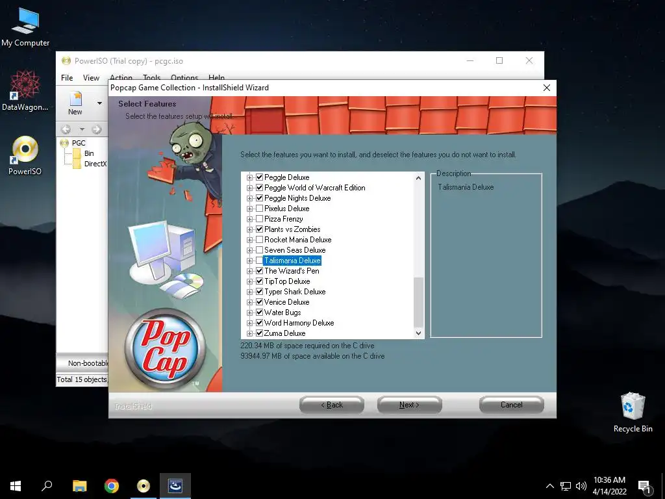This screenshot has width=665, height=499.
Task: Check the Talismania Deluxe checkbox
Action: pyautogui.click(x=260, y=260)
